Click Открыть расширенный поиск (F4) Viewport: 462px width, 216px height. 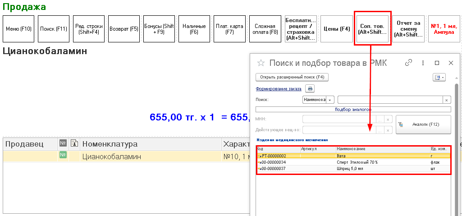click(x=292, y=77)
